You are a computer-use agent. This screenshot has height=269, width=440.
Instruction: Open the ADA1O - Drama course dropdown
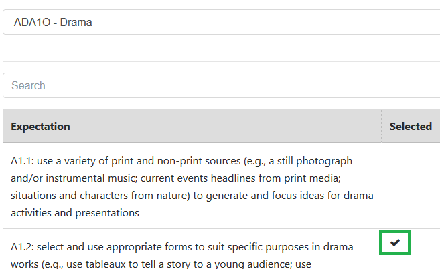pyautogui.click(x=222, y=22)
